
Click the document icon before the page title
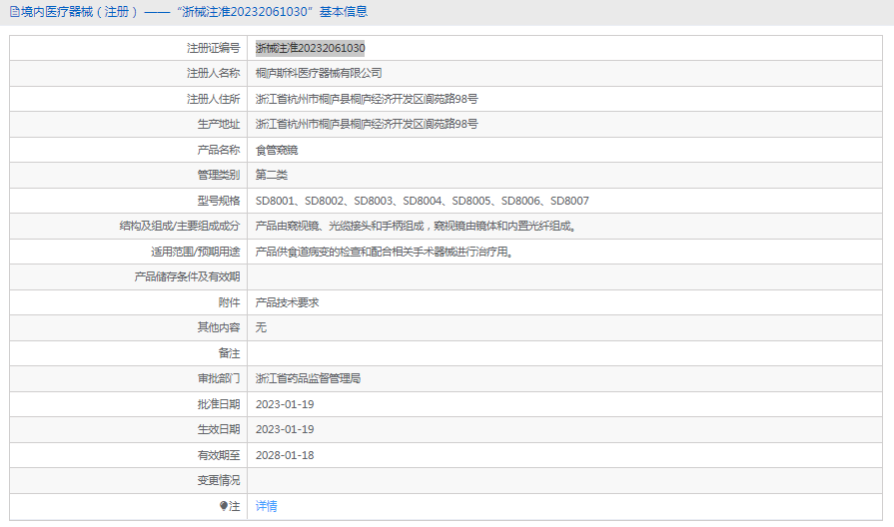[x=15, y=11]
